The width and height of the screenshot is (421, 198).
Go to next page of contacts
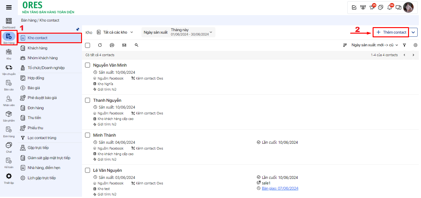[x=413, y=55]
